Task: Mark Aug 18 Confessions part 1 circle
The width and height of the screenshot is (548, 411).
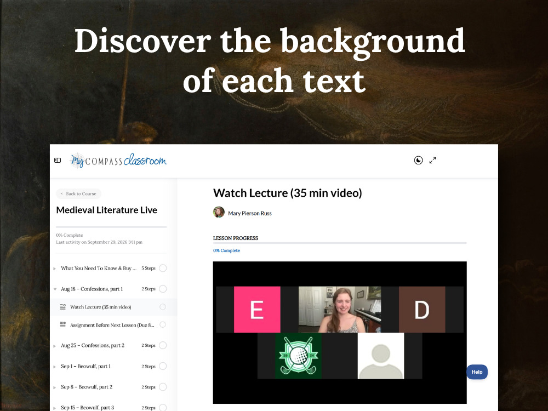Action: point(163,289)
